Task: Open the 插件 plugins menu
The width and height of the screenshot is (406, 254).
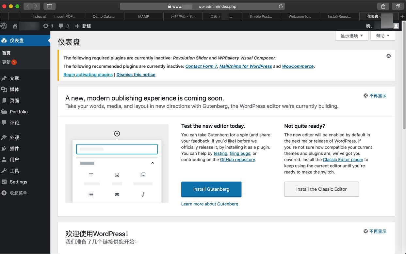Action: [x=25, y=149]
